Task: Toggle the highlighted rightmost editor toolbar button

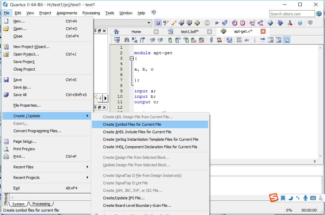Action: tap(287, 40)
